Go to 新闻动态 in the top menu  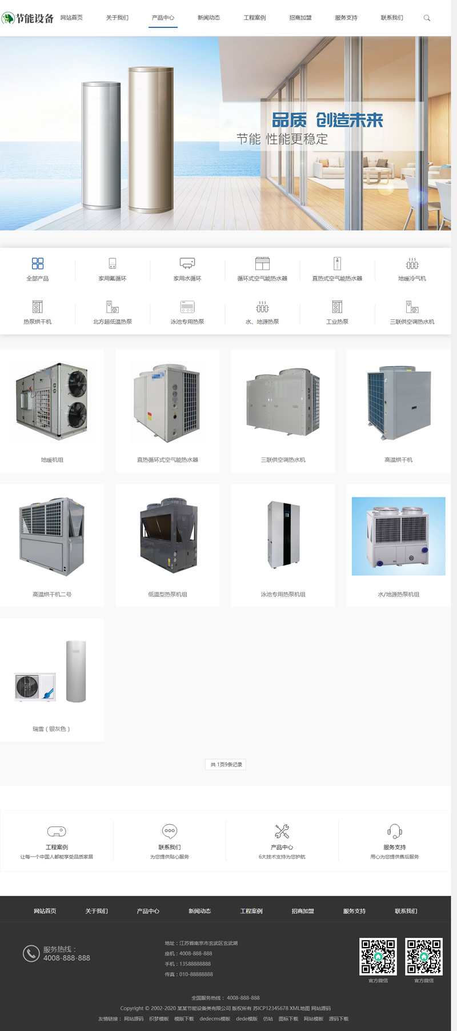coord(209,18)
